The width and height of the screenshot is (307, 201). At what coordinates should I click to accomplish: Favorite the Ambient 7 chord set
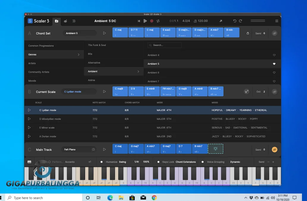[x=274, y=81]
